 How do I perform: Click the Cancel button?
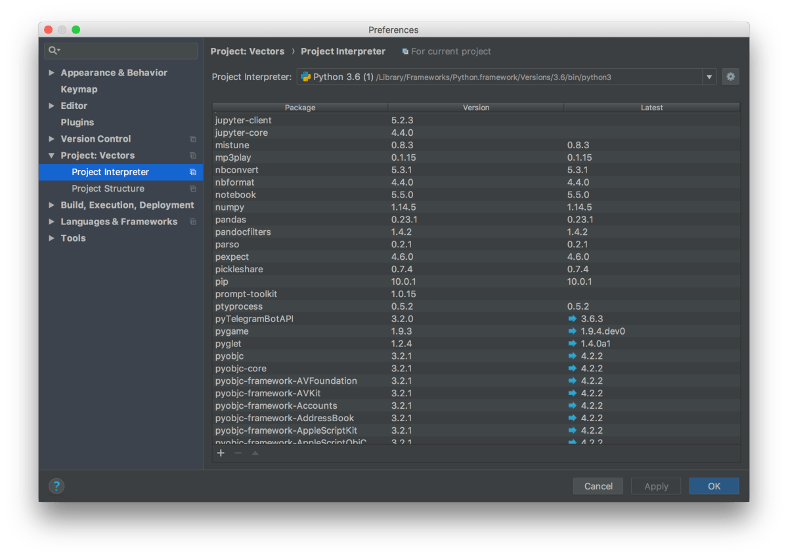pos(598,486)
